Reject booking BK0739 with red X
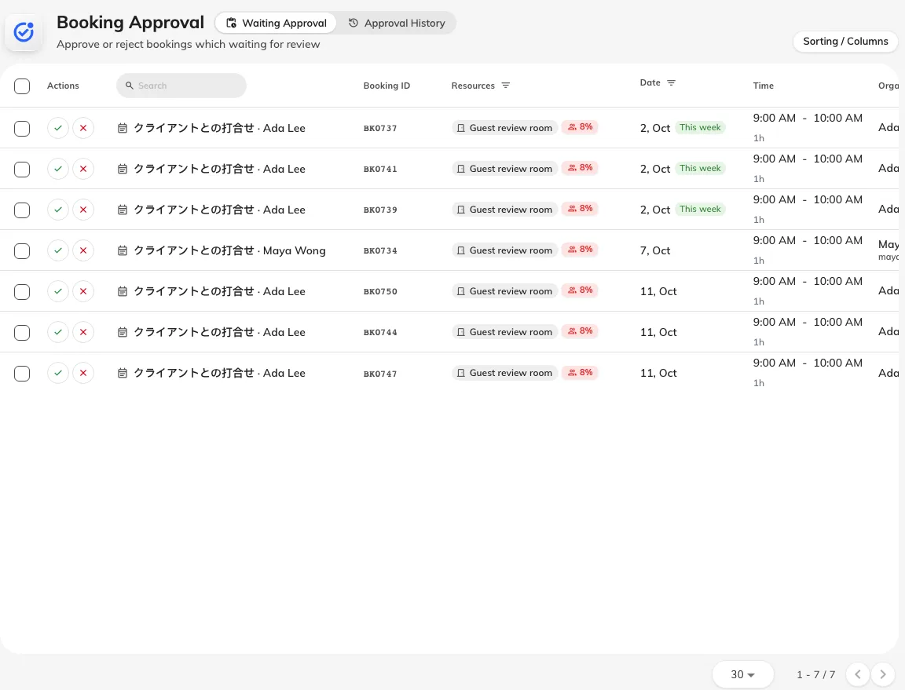Viewport: 905px width, 690px height. coord(83,210)
